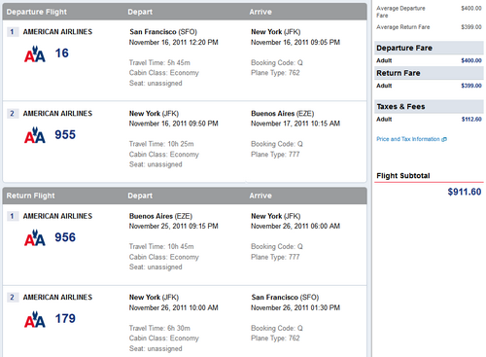Image resolution: width=486 pixels, height=357 pixels.
Task: Click flight number 16
Action: (x=61, y=54)
